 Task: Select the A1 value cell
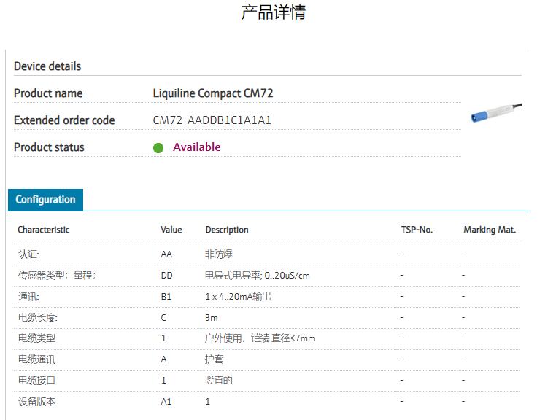166,402
